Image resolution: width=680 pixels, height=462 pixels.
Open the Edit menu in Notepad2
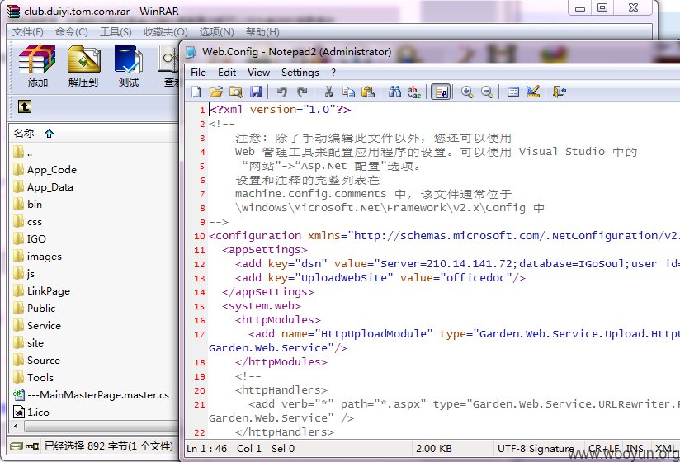(227, 73)
